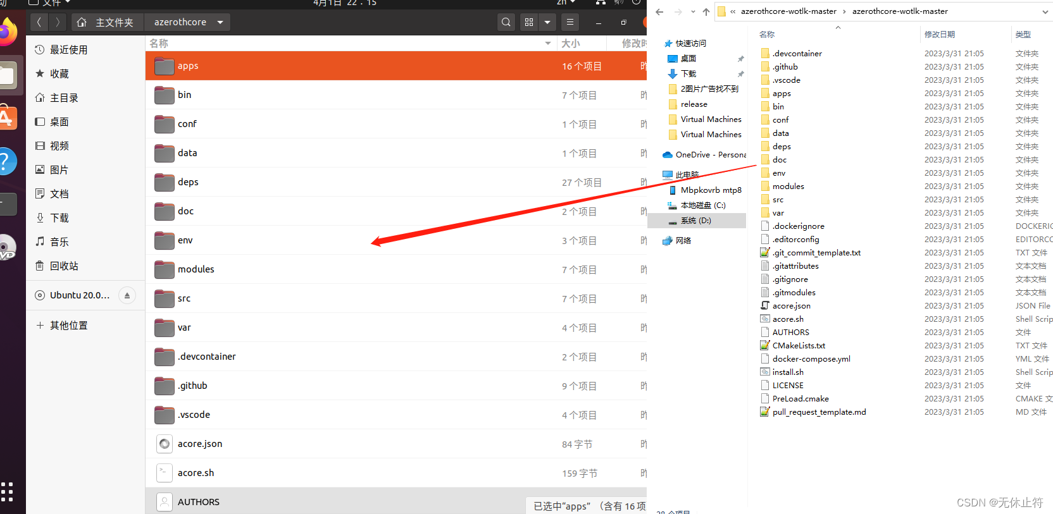Open the hamburger menu in Files toolbar
This screenshot has height=514, width=1053.
[570, 22]
